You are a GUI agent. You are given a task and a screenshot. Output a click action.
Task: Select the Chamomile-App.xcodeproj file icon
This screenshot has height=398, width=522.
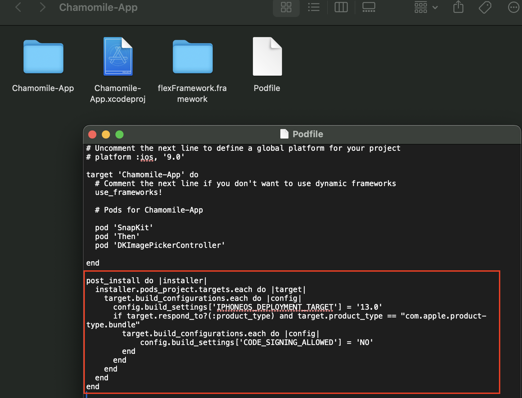point(118,56)
